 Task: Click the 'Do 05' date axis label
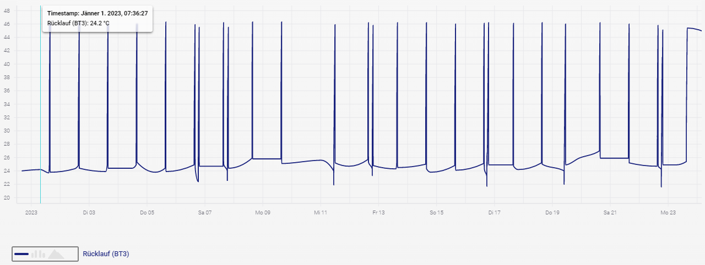click(147, 212)
